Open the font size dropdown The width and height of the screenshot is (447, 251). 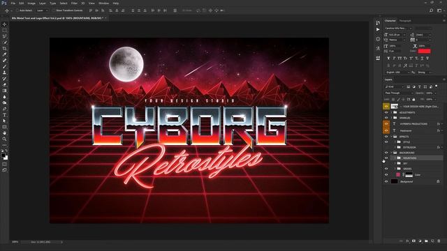[x=397, y=34]
